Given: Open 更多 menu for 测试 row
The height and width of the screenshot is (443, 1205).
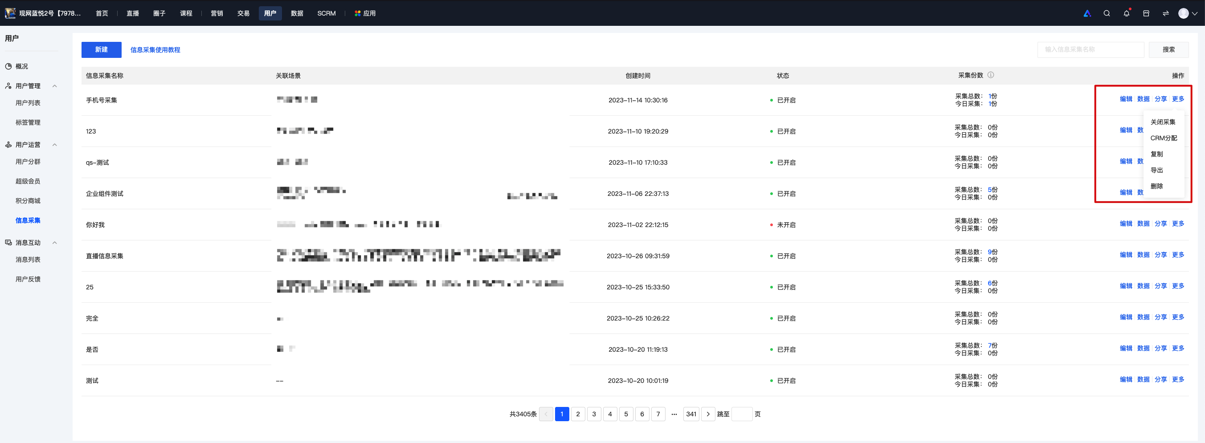Looking at the screenshot, I should click(1178, 379).
